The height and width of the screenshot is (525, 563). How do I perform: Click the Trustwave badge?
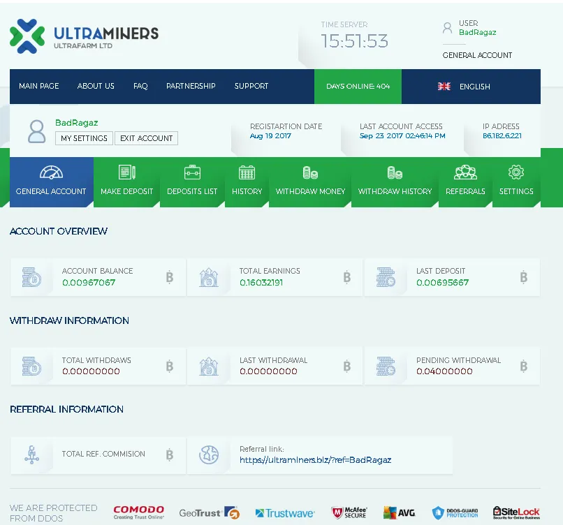285,513
